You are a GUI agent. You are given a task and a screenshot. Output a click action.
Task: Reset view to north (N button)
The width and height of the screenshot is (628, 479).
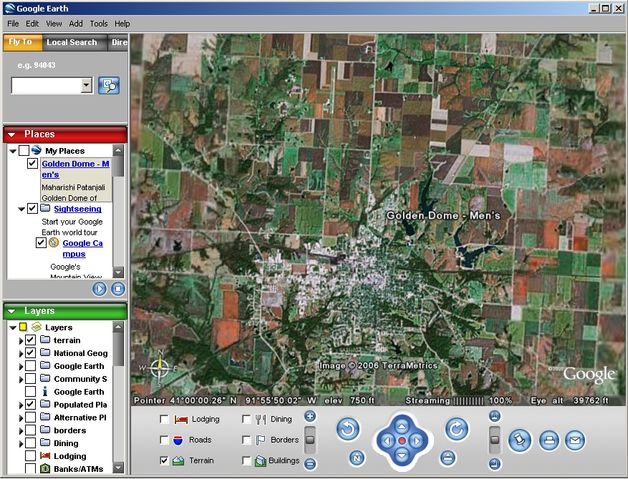point(357,458)
